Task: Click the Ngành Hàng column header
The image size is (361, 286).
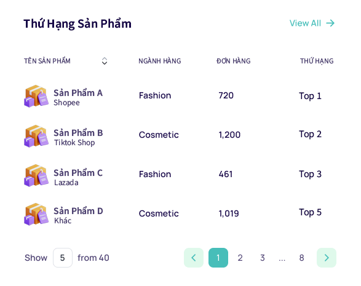Action: (159, 61)
